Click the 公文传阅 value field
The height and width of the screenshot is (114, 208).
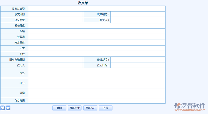(96, 101)
